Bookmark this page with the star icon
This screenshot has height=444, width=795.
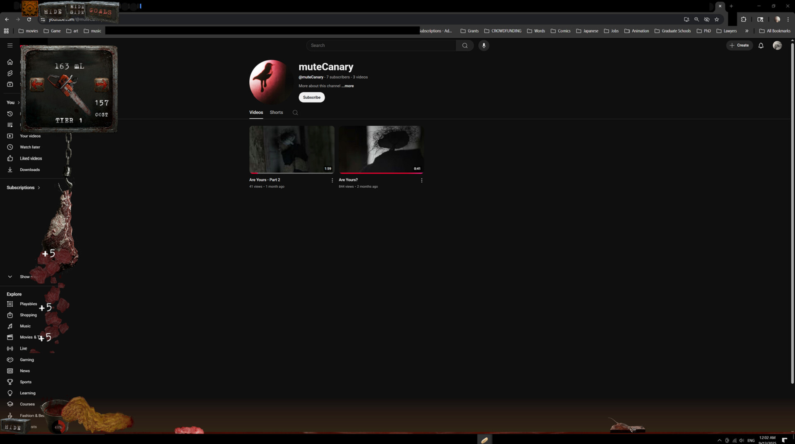717,19
